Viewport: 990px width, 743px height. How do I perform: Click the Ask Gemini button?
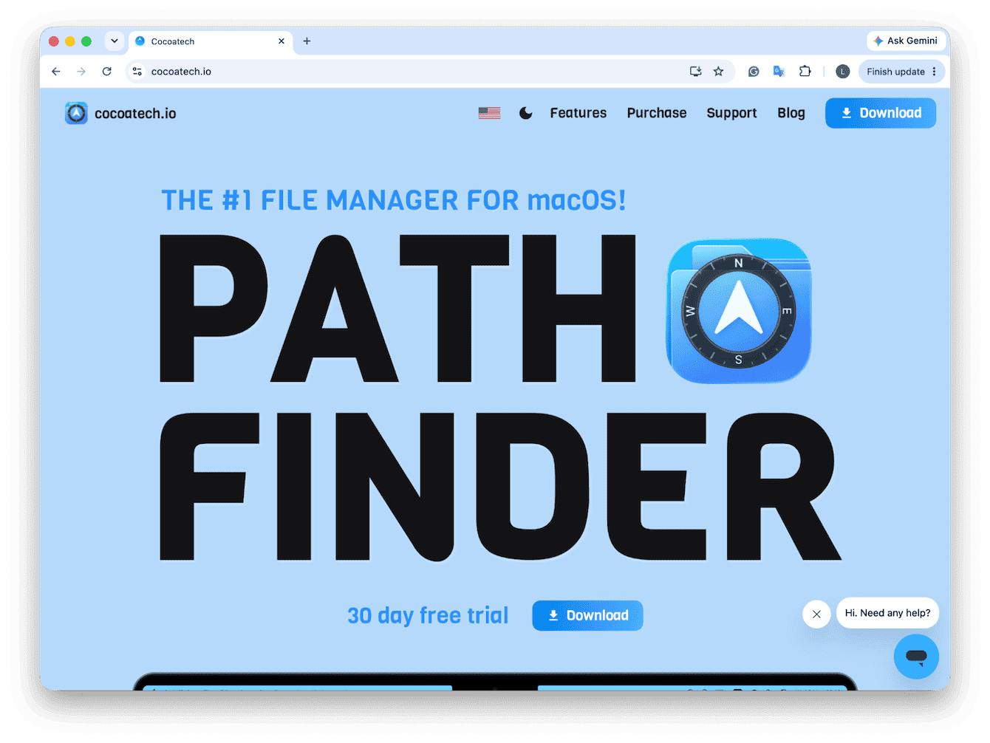pos(905,41)
